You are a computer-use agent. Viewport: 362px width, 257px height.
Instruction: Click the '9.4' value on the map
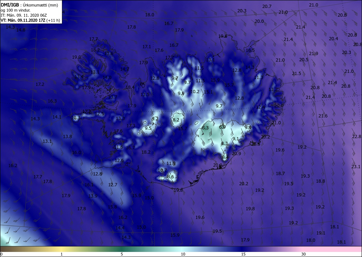(x=248, y=127)
